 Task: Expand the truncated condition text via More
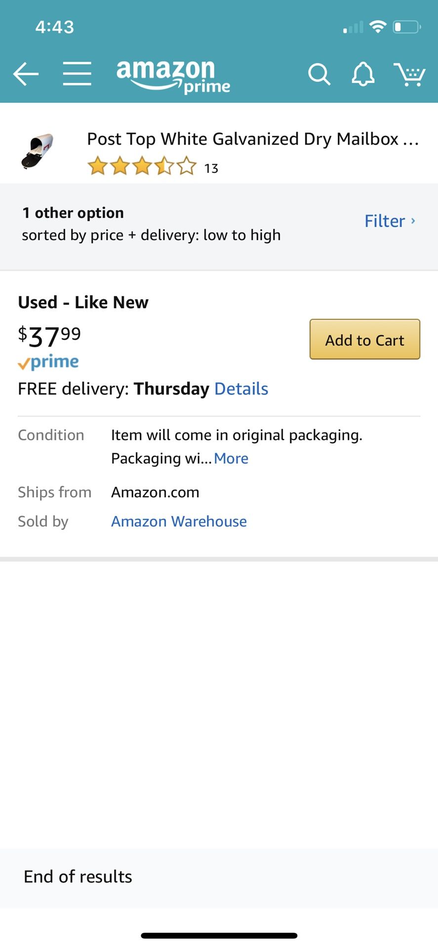(231, 458)
